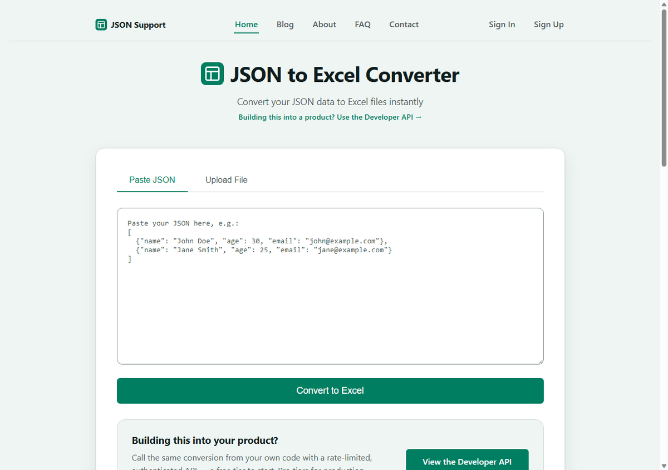This screenshot has width=668, height=470.
Task: Click the JSON Support brand name text
Action: (138, 25)
